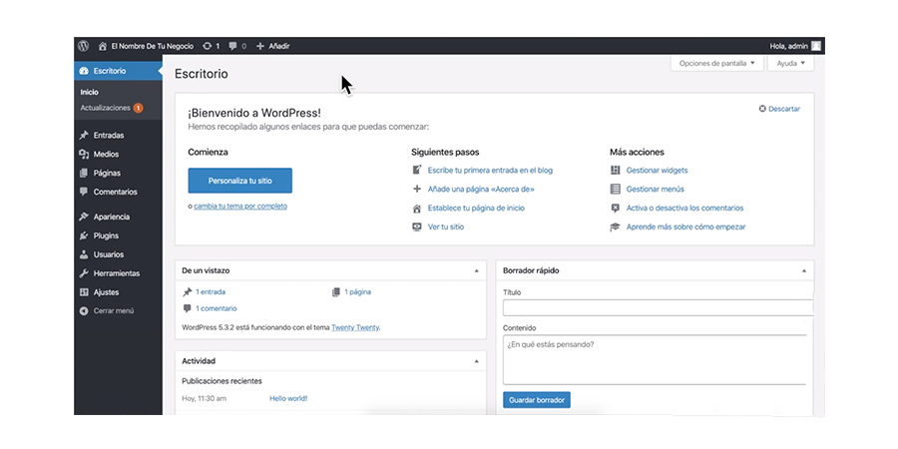This screenshot has height=449, width=898.
Task: Focus the Contenido text area
Action: [655, 359]
